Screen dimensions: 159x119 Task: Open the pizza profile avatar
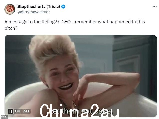[x=10, y=9]
